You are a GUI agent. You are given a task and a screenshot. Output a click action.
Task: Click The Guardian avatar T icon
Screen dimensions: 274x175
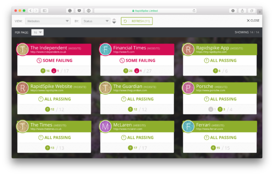[x=105, y=88]
